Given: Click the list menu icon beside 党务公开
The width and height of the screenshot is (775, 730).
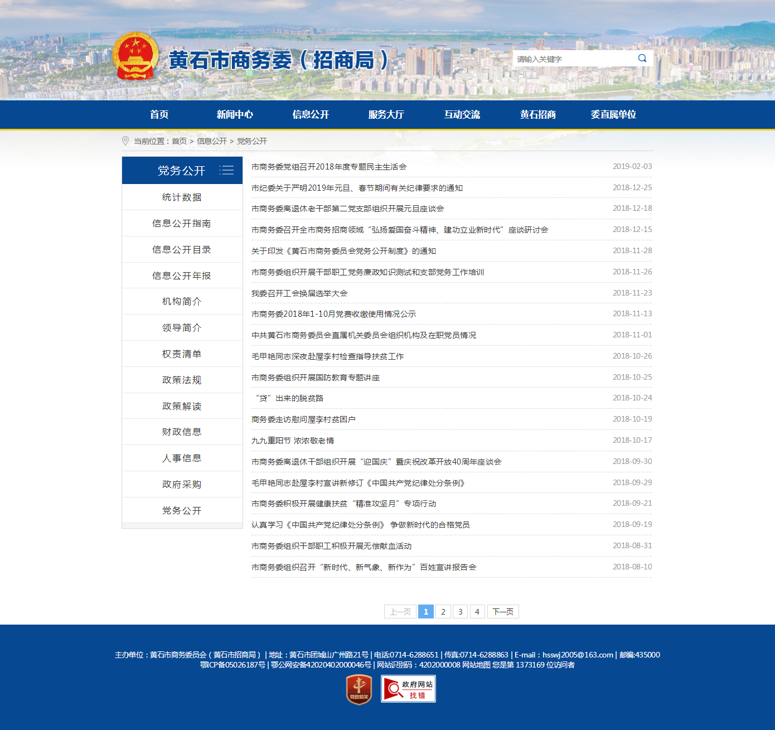Looking at the screenshot, I should click(226, 170).
